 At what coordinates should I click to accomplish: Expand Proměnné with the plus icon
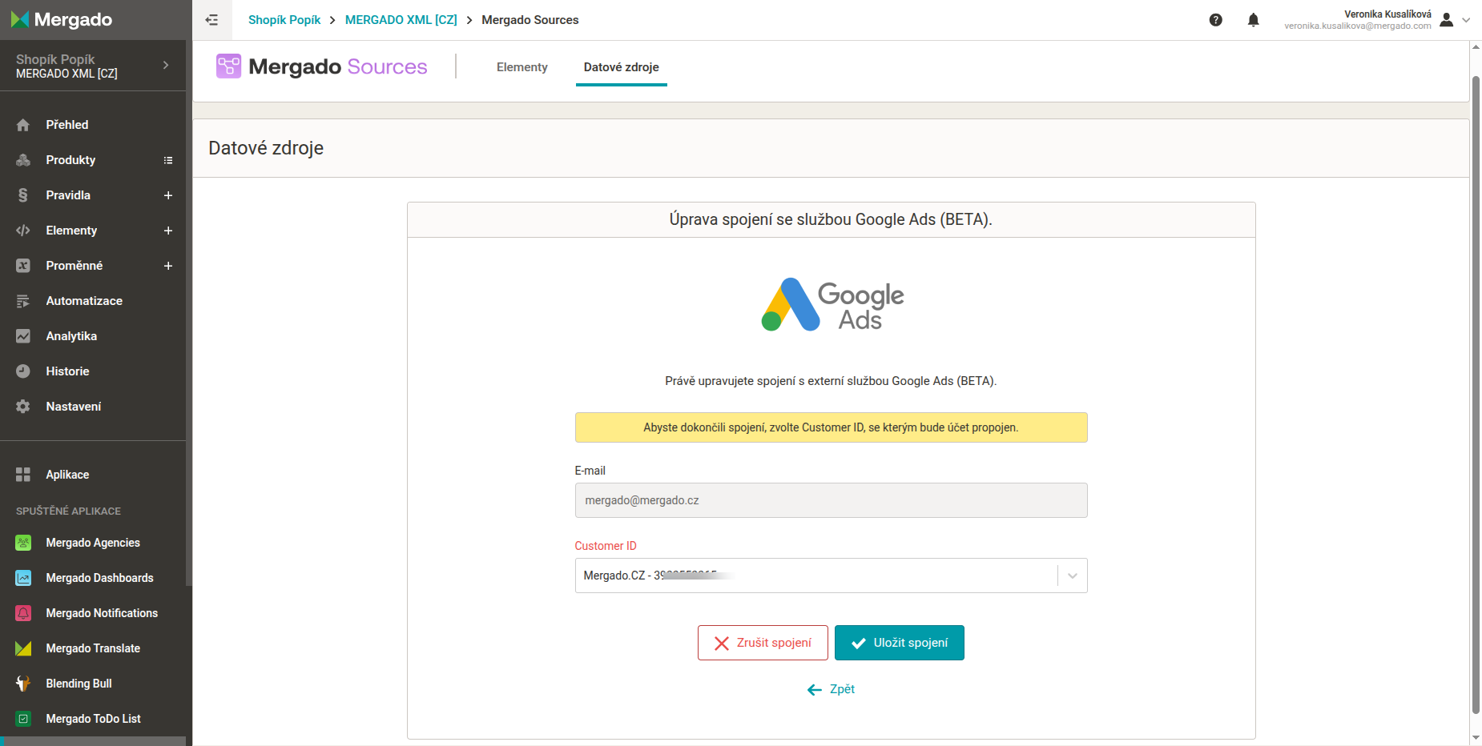168,266
